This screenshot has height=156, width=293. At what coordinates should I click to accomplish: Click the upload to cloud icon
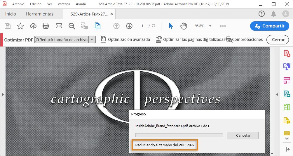tap(33, 26)
